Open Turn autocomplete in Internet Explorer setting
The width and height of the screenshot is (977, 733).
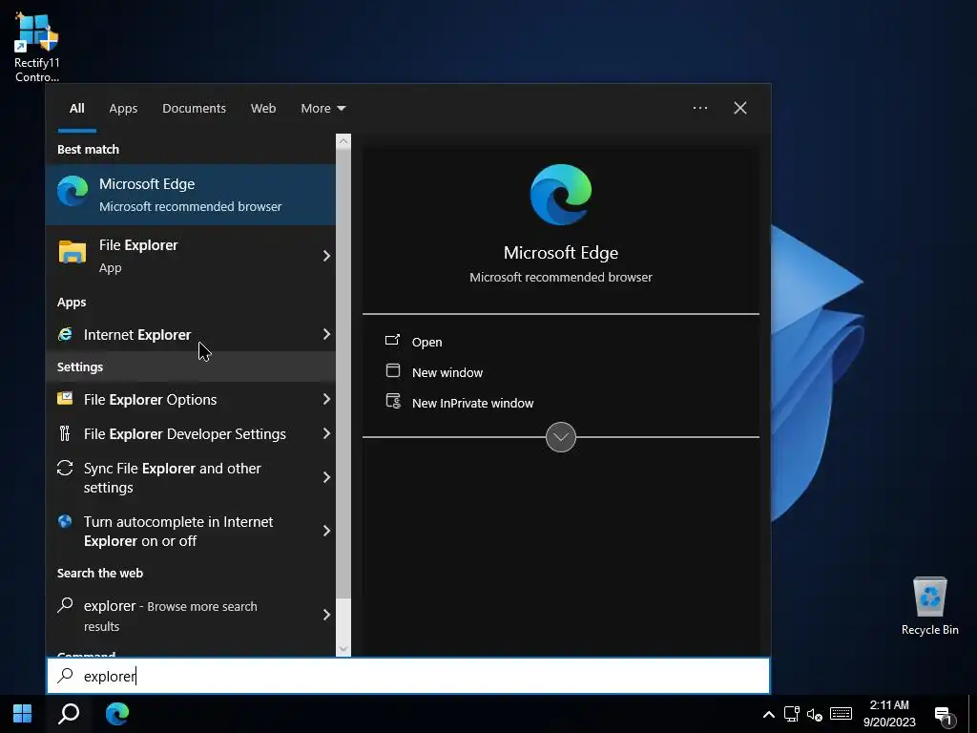[x=191, y=531]
